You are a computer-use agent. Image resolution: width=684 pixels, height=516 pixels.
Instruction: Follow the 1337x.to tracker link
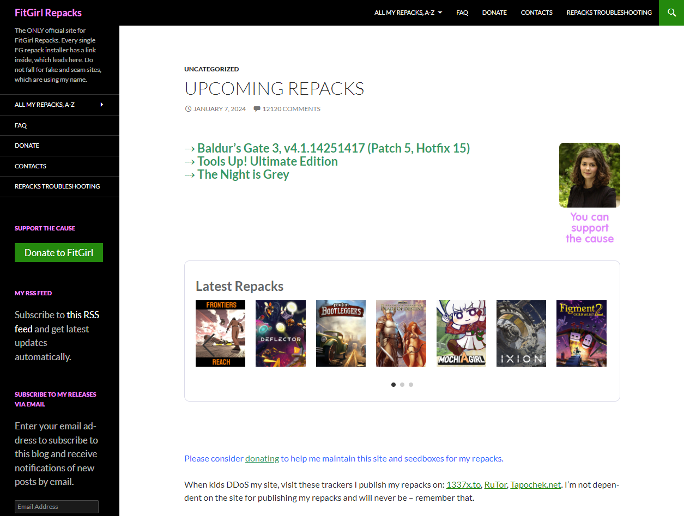coord(463,484)
